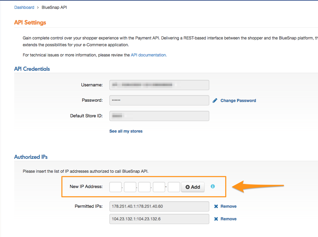318x237 pixels.
Task: Select the 104.23.132.1:104.23.132.6 permitted IP field
Action: [x=159, y=219]
